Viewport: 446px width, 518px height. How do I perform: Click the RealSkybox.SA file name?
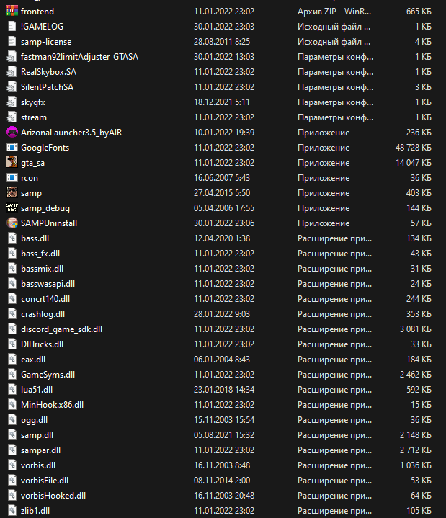[48, 72]
